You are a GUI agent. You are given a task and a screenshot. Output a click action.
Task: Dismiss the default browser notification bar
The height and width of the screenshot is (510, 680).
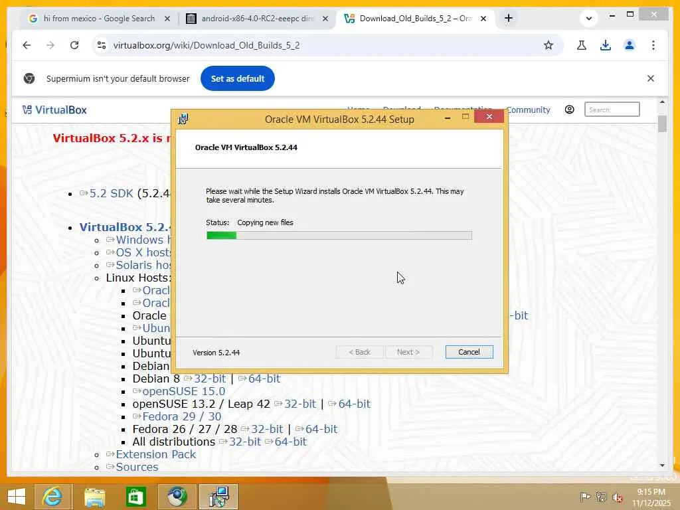651,78
